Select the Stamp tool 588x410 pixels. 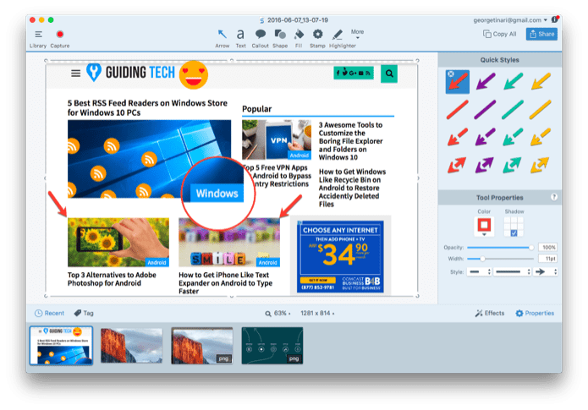click(317, 39)
